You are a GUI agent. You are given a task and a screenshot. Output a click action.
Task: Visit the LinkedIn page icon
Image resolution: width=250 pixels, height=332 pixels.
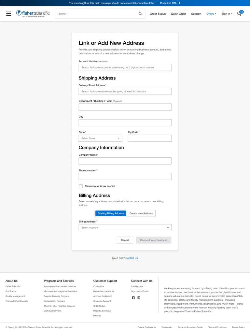click(x=139, y=298)
